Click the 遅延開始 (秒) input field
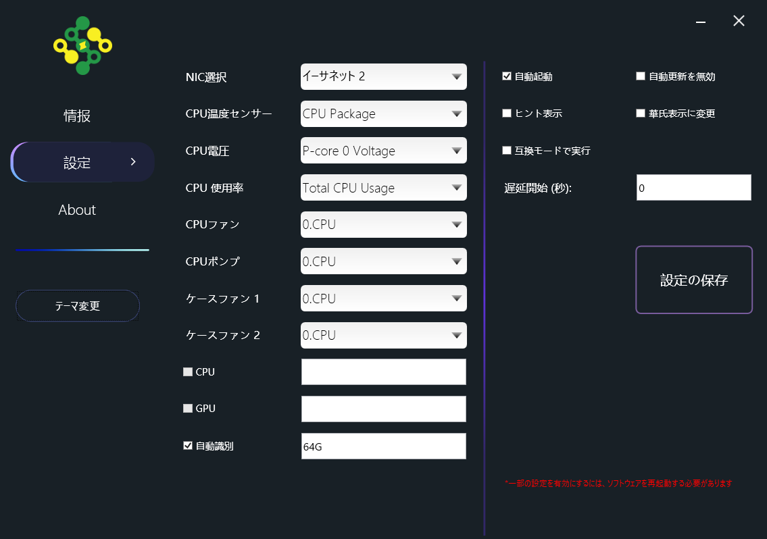Screen dimensions: 767x539 pyautogui.click(x=693, y=188)
